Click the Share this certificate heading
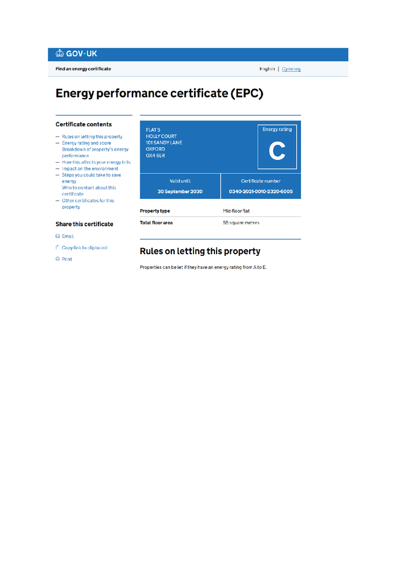The image size is (397, 561). (84, 224)
